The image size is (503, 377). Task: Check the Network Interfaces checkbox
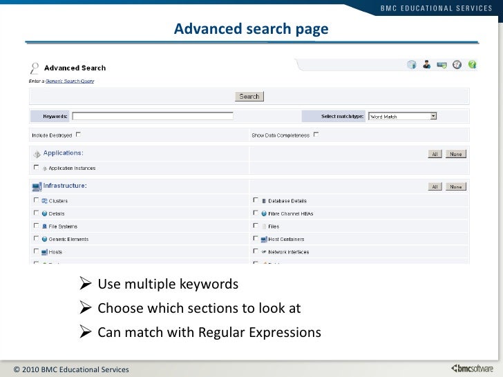(256, 251)
